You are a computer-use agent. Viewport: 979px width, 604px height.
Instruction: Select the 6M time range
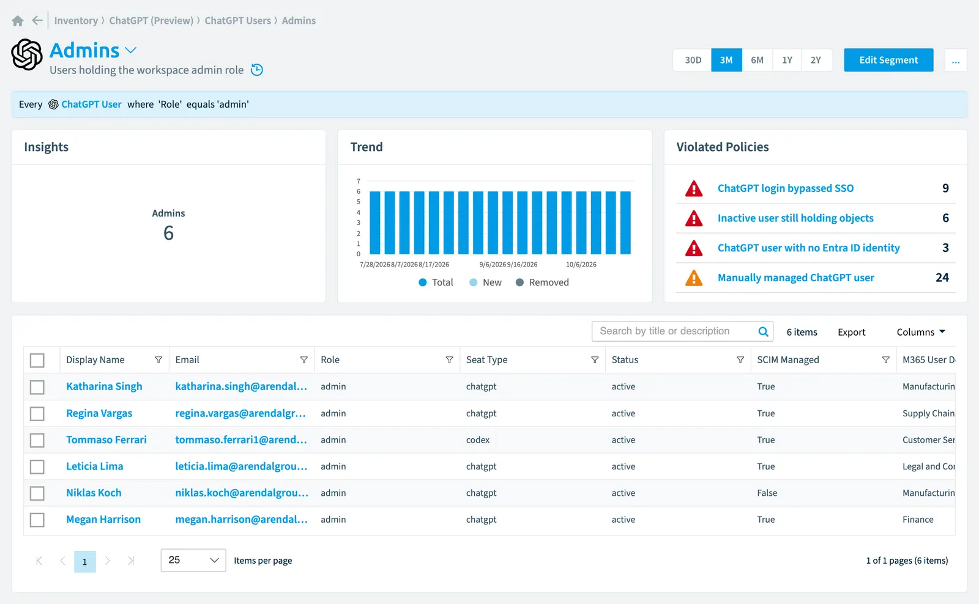757,60
